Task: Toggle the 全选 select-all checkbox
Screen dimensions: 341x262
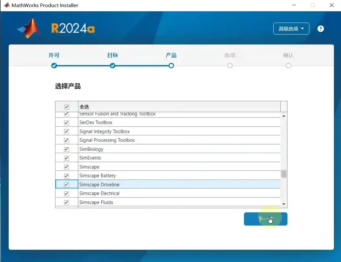Action: pos(67,107)
